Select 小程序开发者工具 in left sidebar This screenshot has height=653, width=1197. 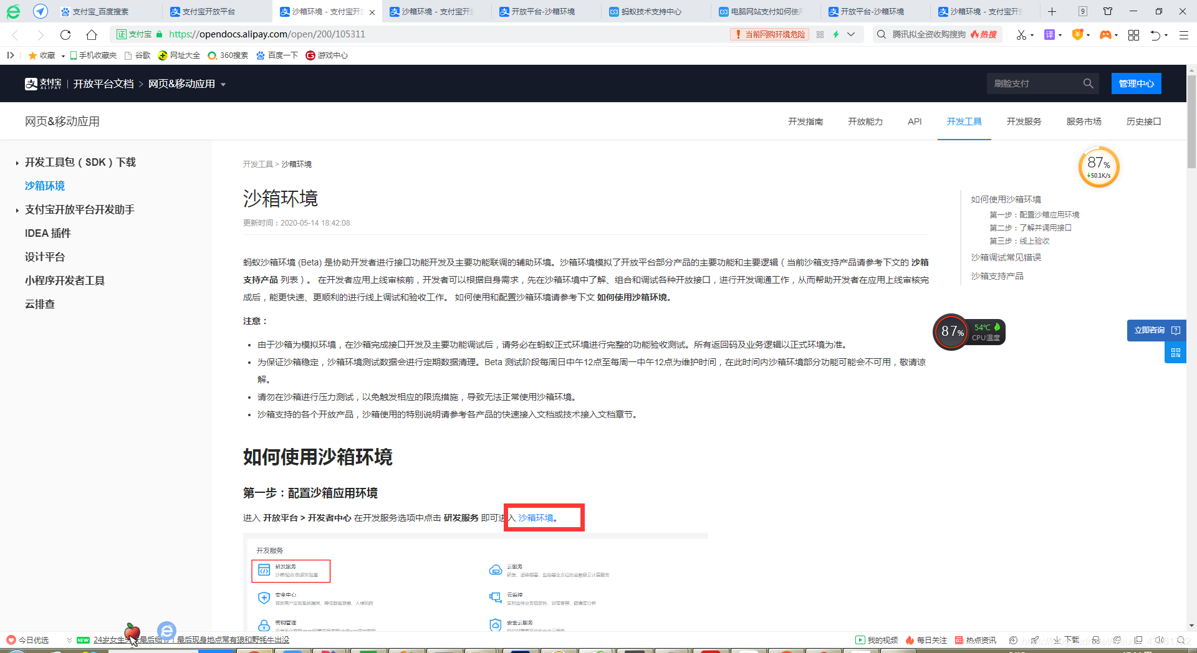point(65,280)
